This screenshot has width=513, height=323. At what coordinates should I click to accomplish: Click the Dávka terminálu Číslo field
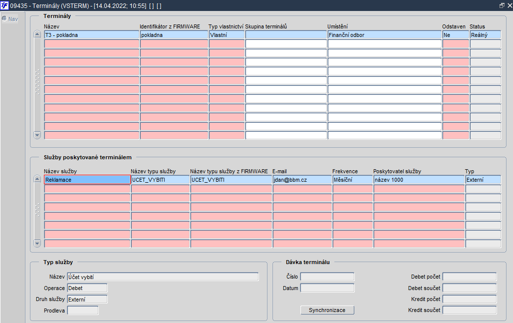click(x=327, y=277)
